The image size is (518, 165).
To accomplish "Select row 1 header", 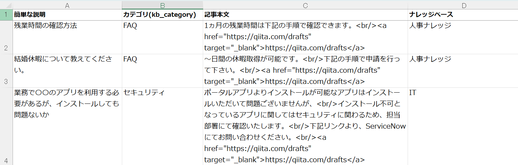I will pyautogui.click(x=6, y=15).
